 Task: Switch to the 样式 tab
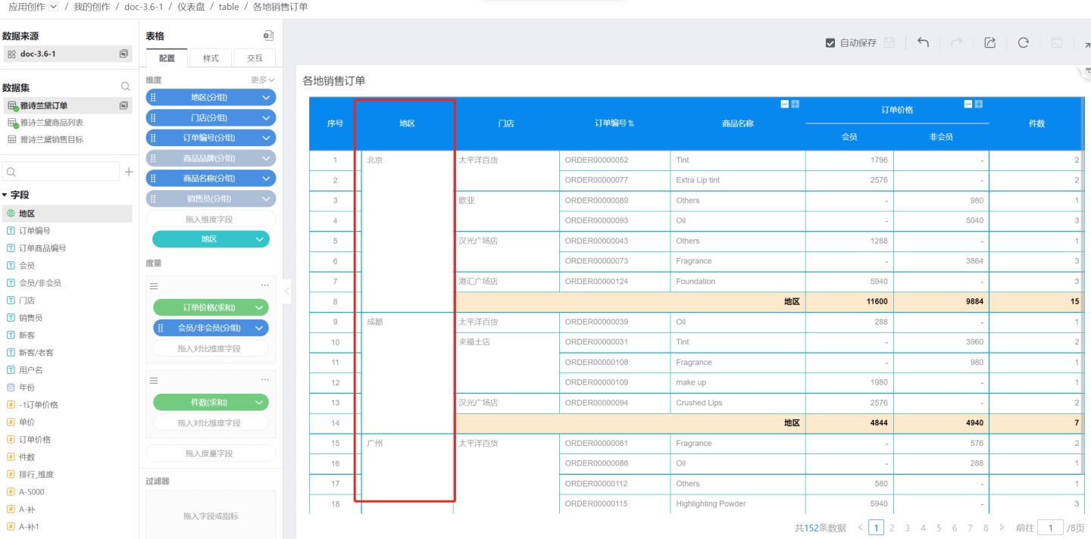click(211, 58)
